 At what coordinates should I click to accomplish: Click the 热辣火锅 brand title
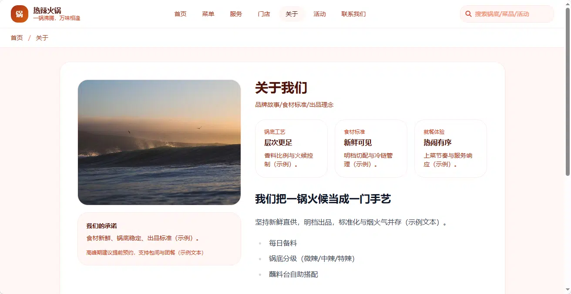click(x=47, y=10)
